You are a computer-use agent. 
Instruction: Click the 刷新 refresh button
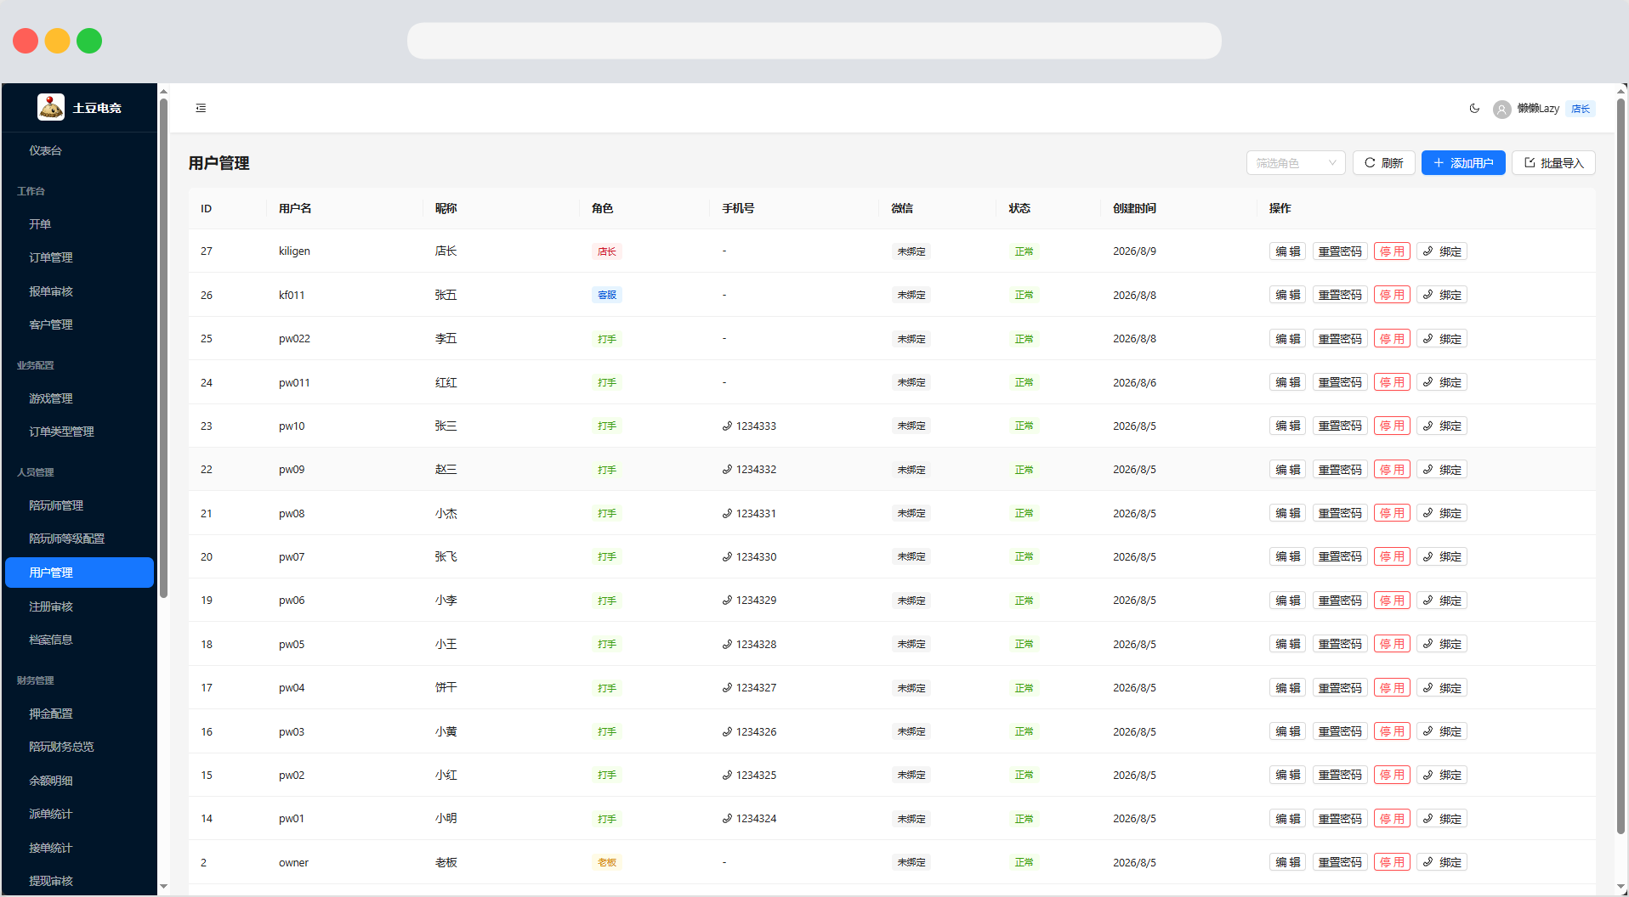[1384, 163]
